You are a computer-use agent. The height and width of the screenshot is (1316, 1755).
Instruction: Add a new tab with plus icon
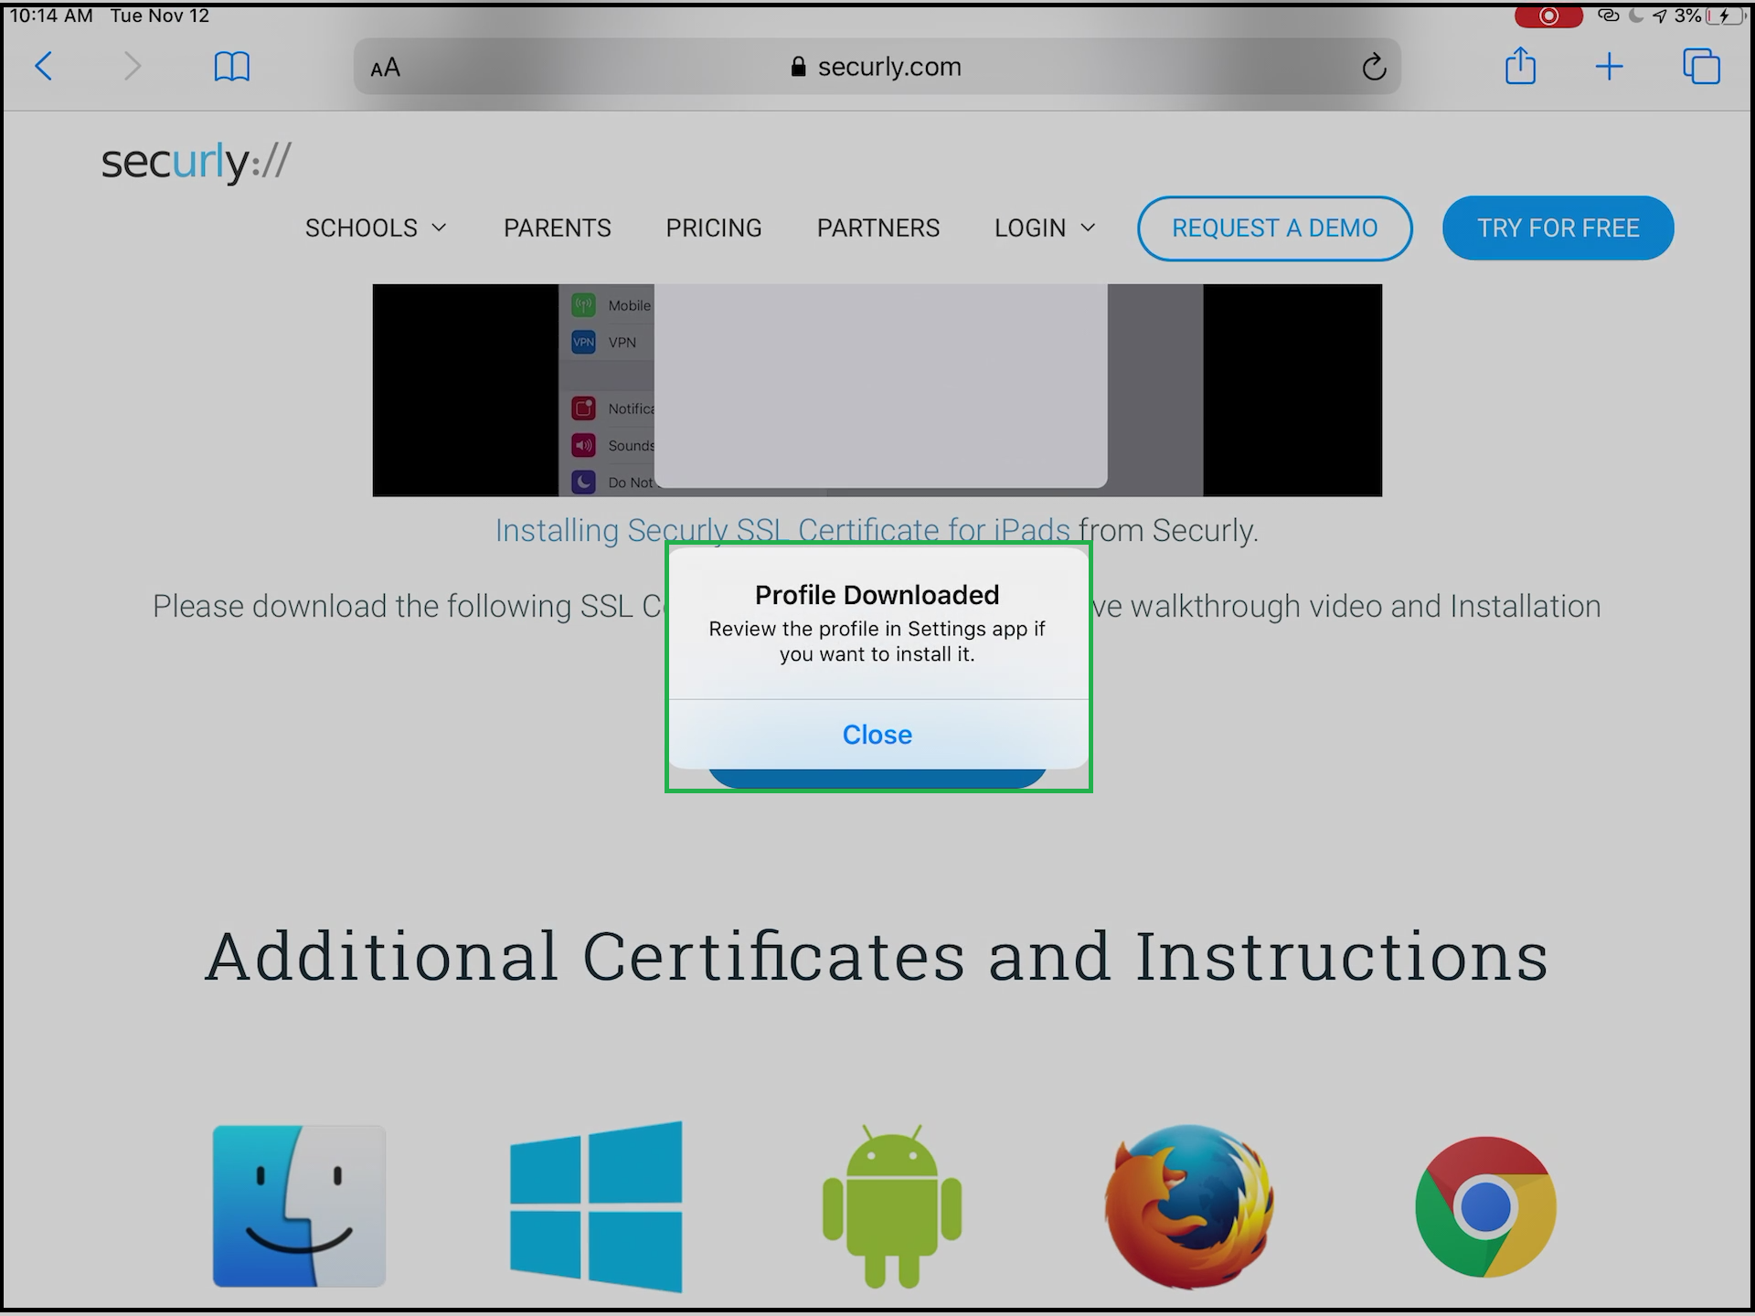1609,66
